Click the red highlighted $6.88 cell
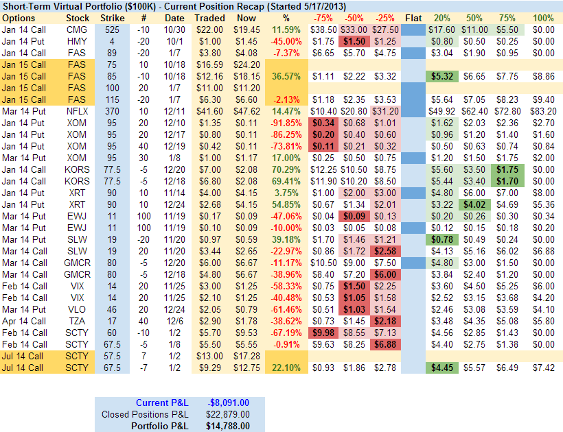The width and height of the screenshot is (563, 432). click(x=385, y=344)
